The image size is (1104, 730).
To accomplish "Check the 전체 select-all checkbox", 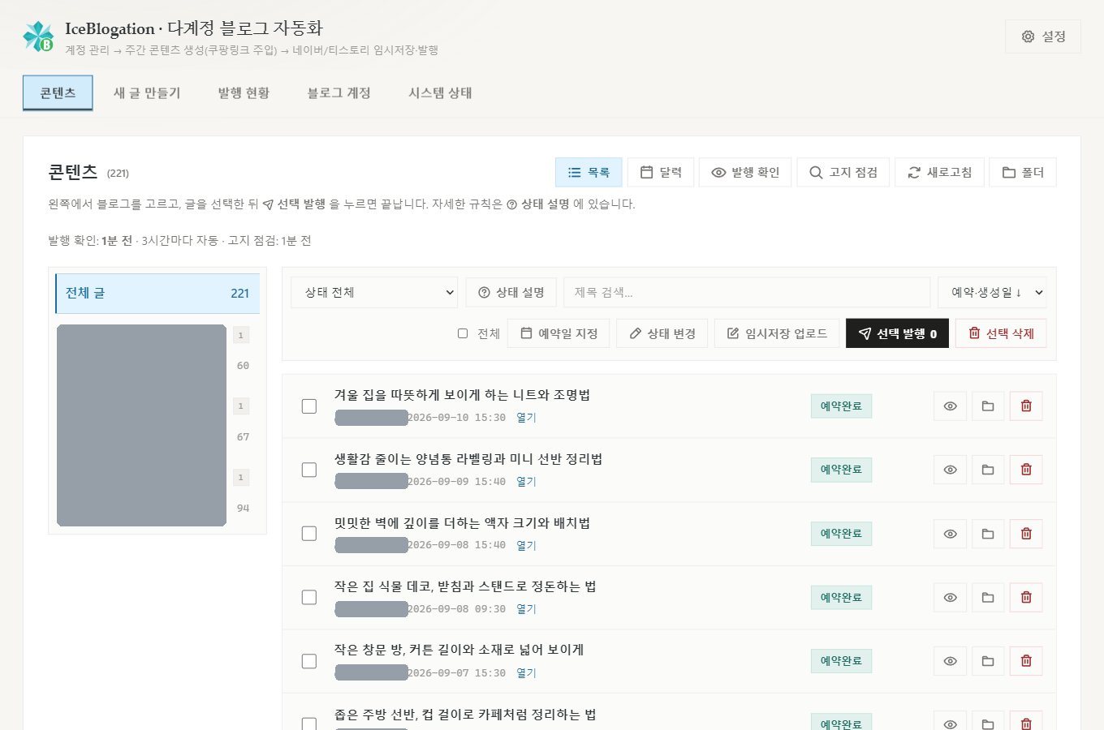I will coord(463,333).
